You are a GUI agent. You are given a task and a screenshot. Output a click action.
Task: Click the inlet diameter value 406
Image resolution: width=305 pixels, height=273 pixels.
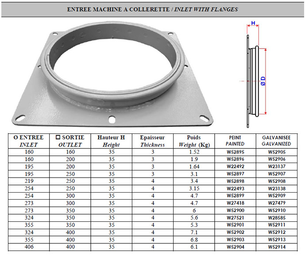pos(29,246)
